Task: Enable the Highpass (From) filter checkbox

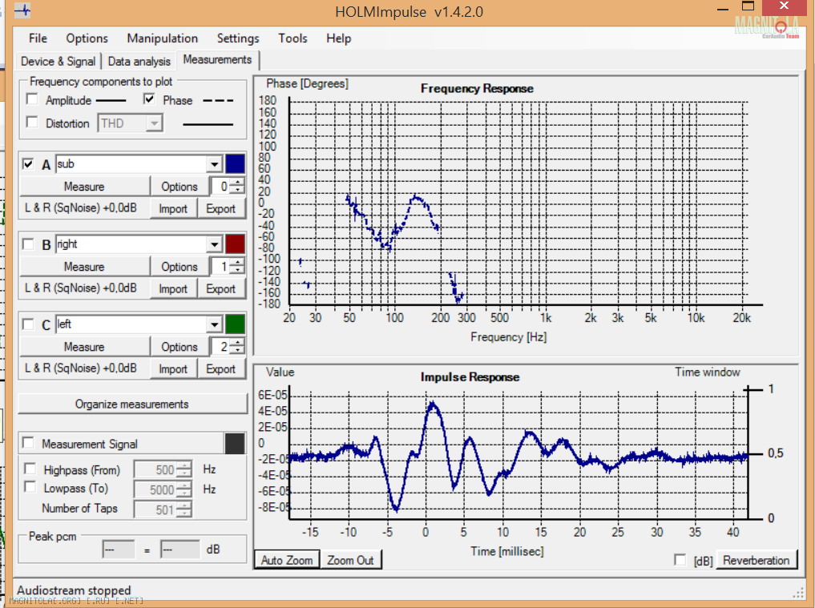Action: pyautogui.click(x=30, y=469)
